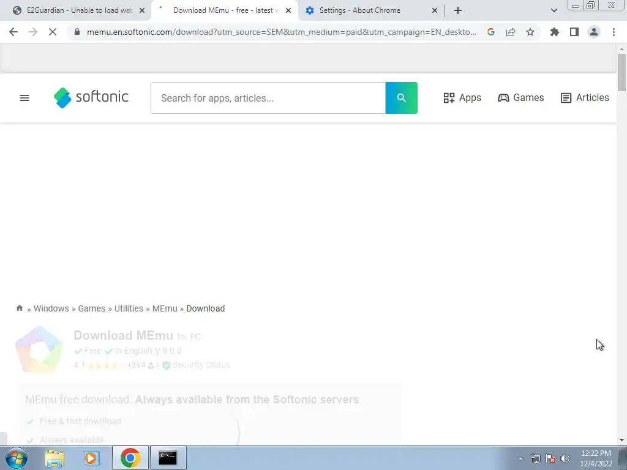Click the search magnifier button
The height and width of the screenshot is (470, 627).
tap(402, 98)
